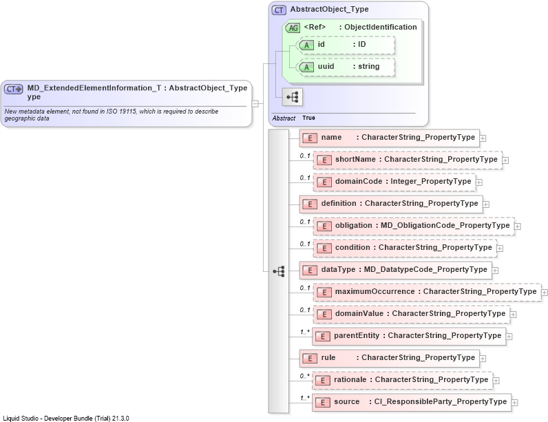Image resolution: width=548 pixels, height=422 pixels.
Task: Click the E icon of dataType element
Action: [x=310, y=270]
